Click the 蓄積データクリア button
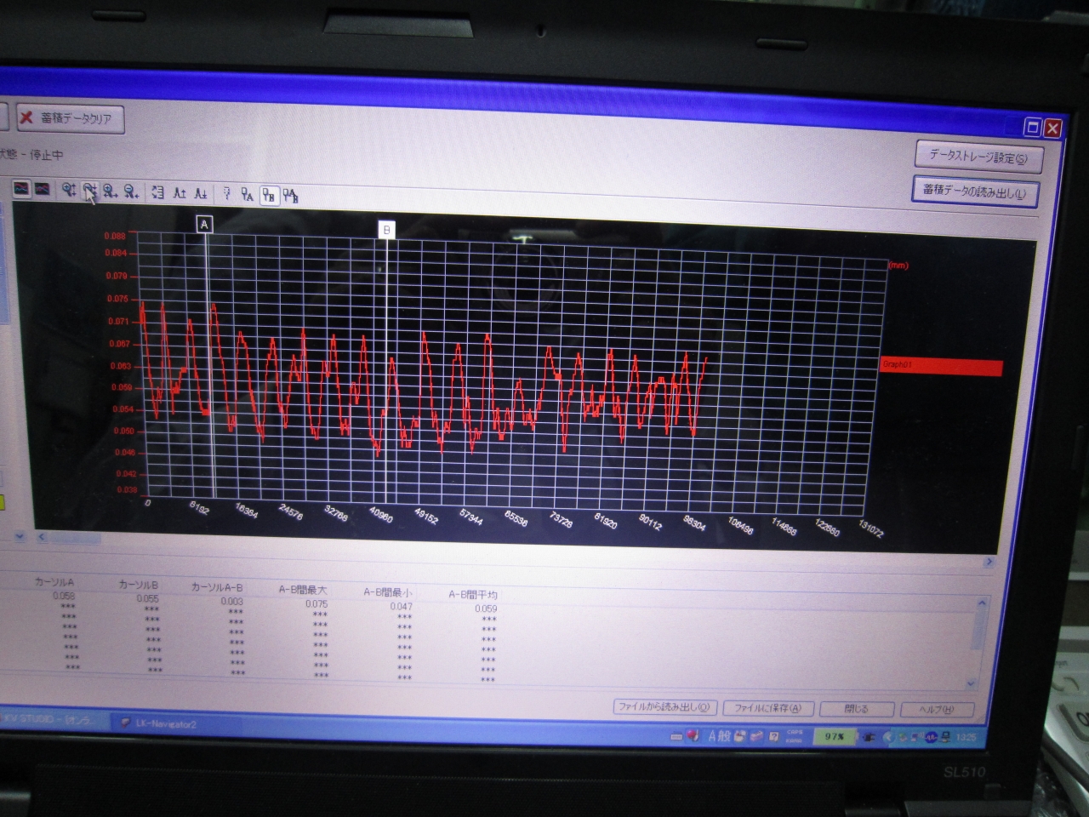This screenshot has width=1089, height=817. tap(70, 118)
